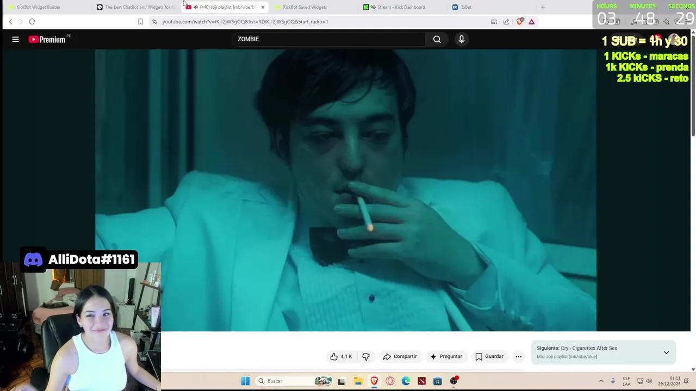The image size is (696, 391).
Task: Open a new browser tab
Action: click(542, 7)
